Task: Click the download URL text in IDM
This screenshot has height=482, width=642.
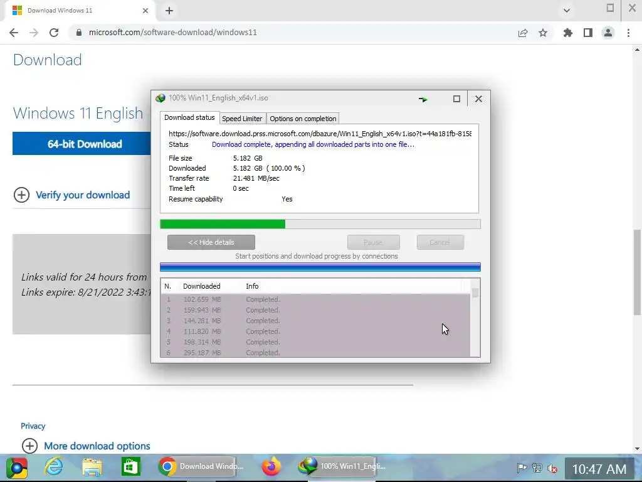Action: [320, 134]
